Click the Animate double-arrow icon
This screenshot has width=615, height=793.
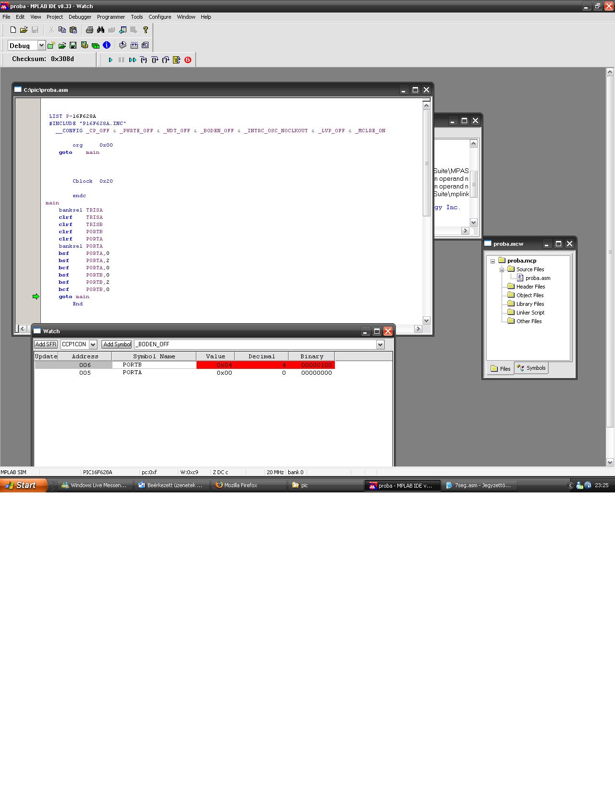133,60
